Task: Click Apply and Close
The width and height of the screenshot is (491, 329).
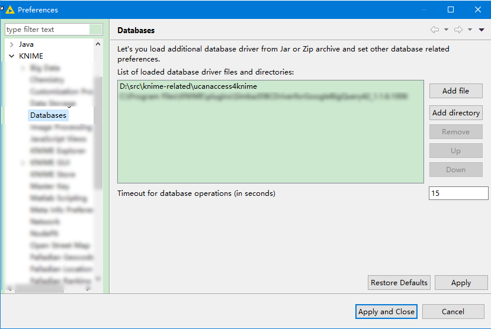Action: 386,311
